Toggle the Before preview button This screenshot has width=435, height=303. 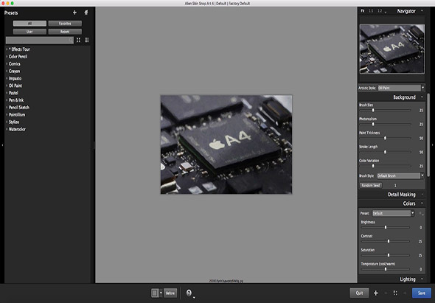170,293
